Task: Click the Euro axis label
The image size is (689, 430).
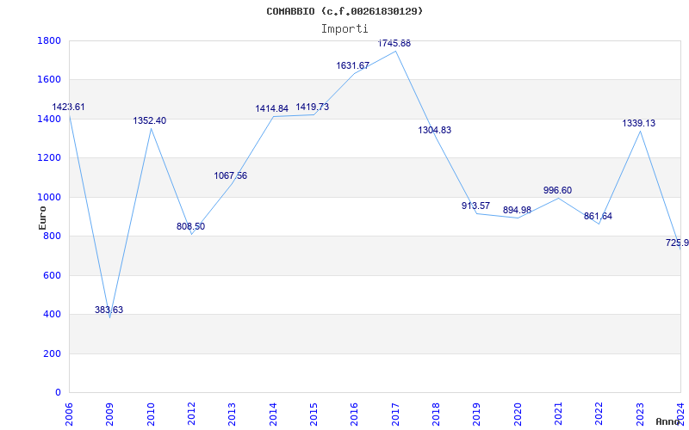Action: click(42, 218)
